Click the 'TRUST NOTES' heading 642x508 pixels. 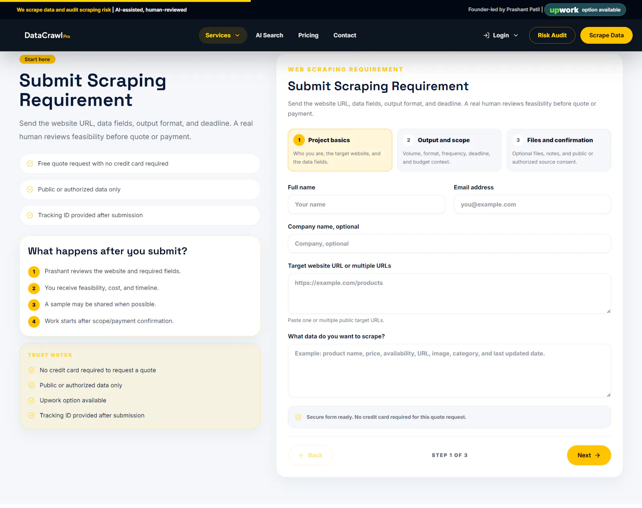point(50,355)
